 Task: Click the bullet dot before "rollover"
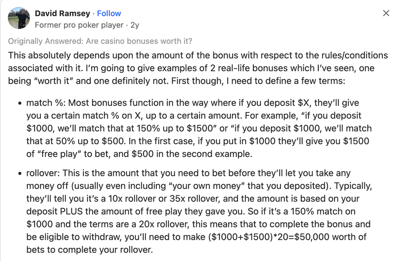pos(20,174)
